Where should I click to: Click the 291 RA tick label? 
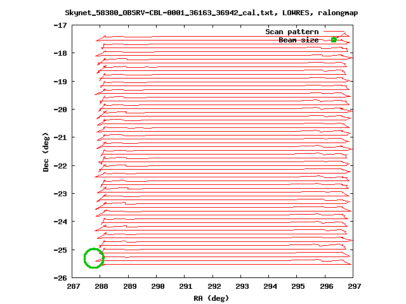click(x=186, y=286)
